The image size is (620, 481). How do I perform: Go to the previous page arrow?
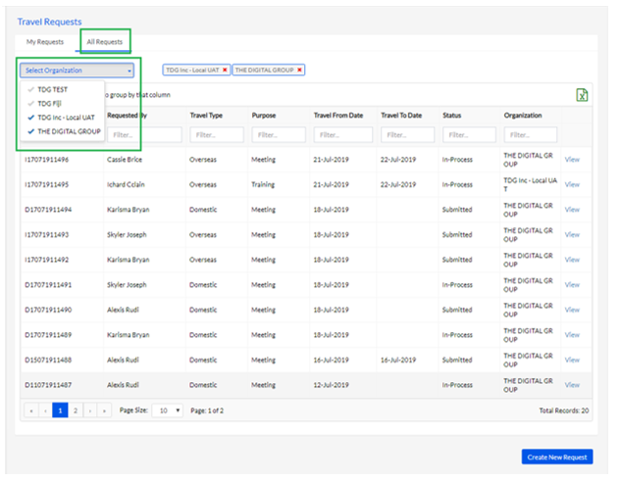pos(45,410)
